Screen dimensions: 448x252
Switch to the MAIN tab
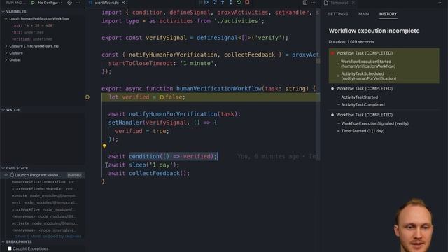point(364,14)
